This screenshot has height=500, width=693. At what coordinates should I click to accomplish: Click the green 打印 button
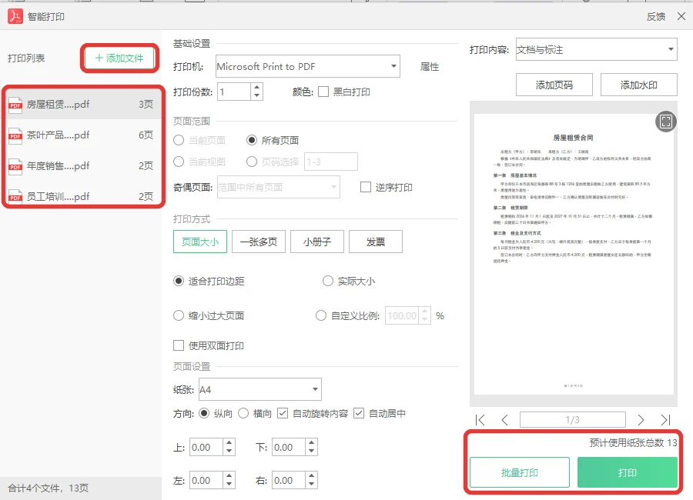[x=627, y=472]
